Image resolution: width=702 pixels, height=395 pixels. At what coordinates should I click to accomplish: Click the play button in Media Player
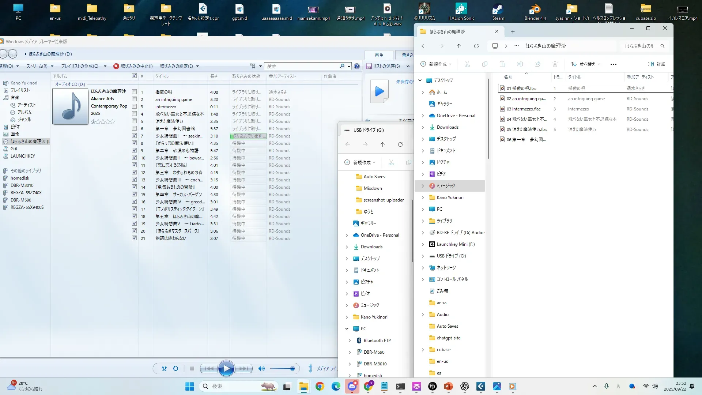point(226,368)
